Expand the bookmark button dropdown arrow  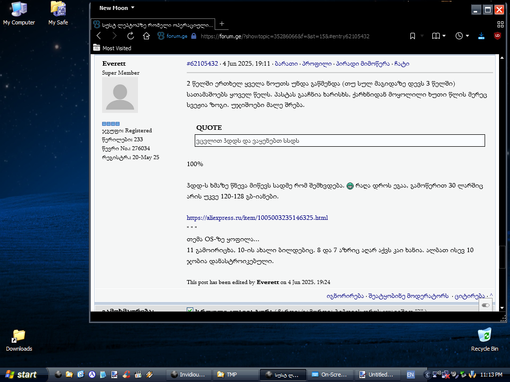(422, 36)
